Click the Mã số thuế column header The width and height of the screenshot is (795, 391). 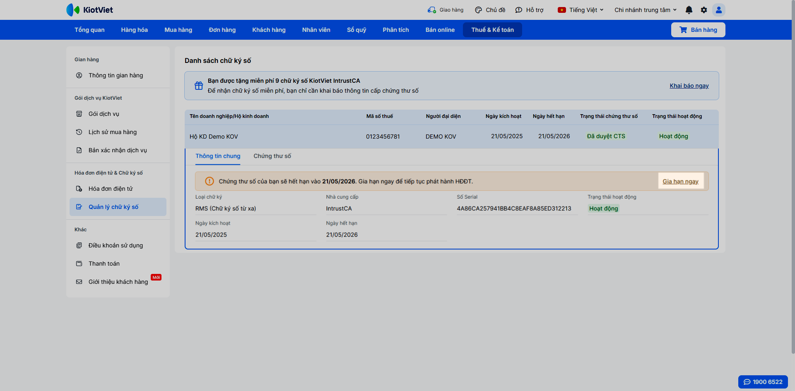pyautogui.click(x=380, y=116)
